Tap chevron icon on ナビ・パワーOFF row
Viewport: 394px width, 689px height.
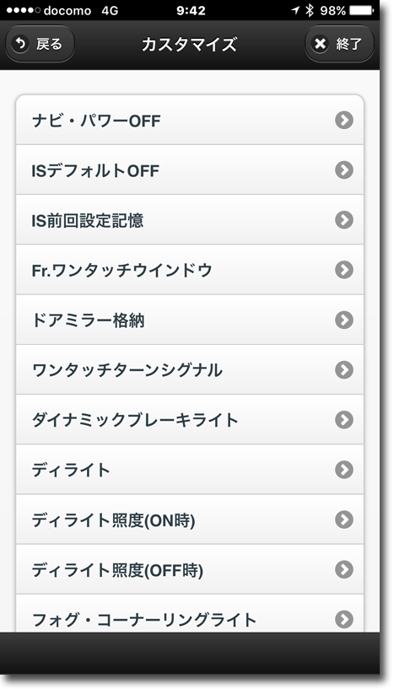click(344, 120)
